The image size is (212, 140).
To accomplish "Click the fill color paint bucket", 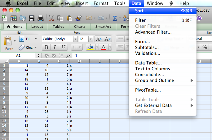I will pos(91,47).
